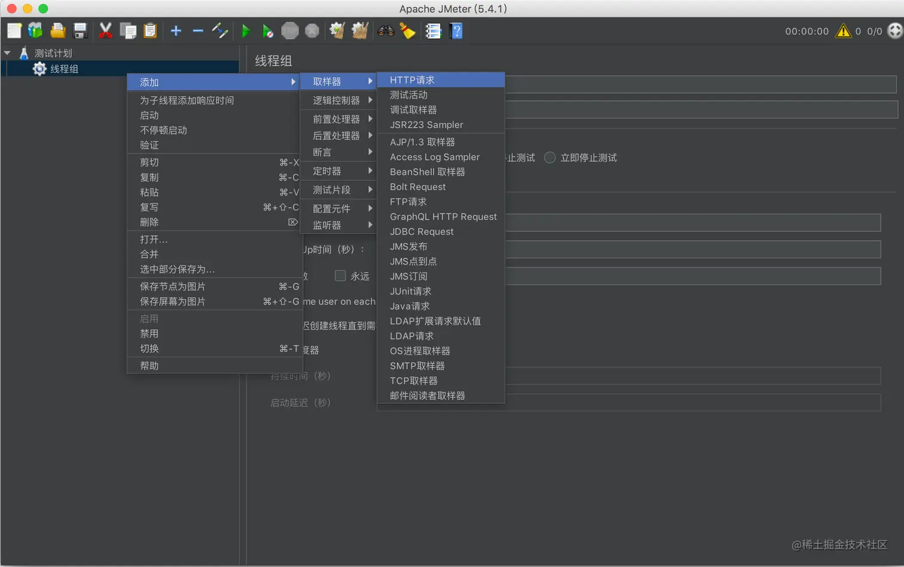Image resolution: width=904 pixels, height=567 pixels.
Task: Click the Clear All broom icon
Action: [x=359, y=30]
